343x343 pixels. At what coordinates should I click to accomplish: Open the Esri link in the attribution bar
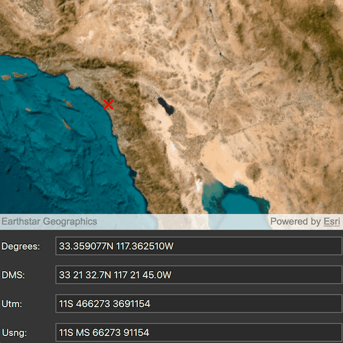pos(331,222)
